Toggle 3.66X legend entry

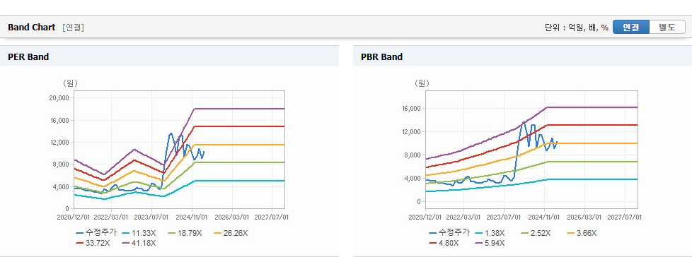(582, 233)
